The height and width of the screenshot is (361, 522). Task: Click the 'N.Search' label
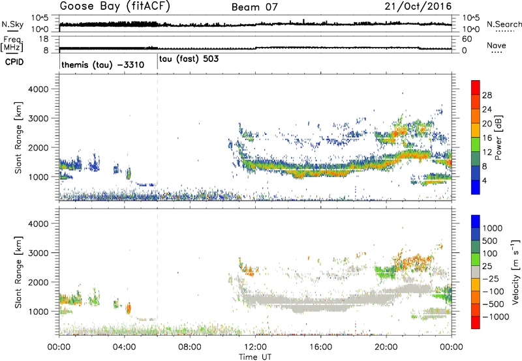[504, 24]
